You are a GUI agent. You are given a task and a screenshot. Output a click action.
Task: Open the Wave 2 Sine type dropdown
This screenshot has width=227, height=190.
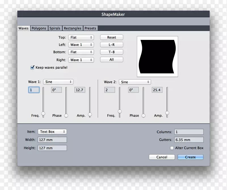tap(135, 82)
